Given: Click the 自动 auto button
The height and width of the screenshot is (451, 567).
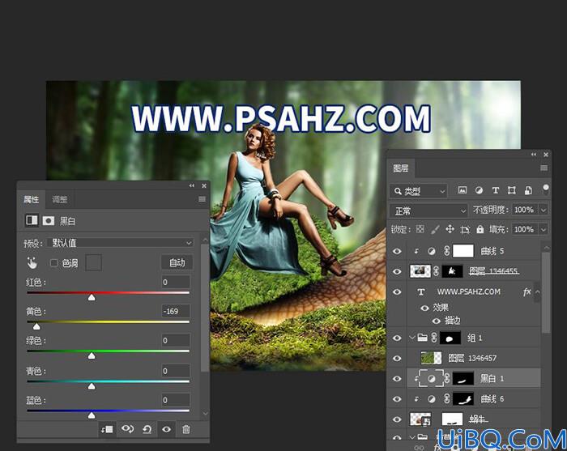Looking at the screenshot, I should [177, 262].
